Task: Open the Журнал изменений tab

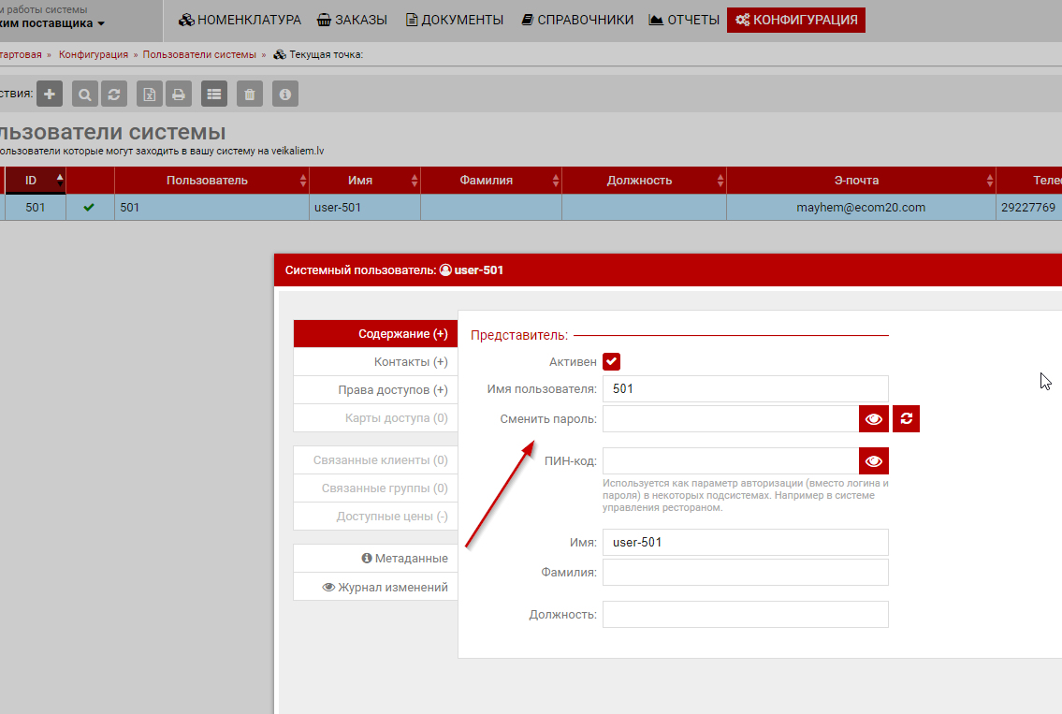Action: 385,587
